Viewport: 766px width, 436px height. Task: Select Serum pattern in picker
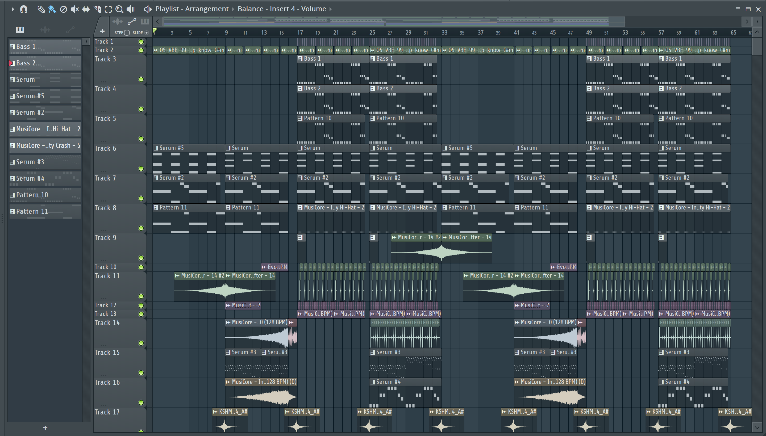[x=45, y=80]
